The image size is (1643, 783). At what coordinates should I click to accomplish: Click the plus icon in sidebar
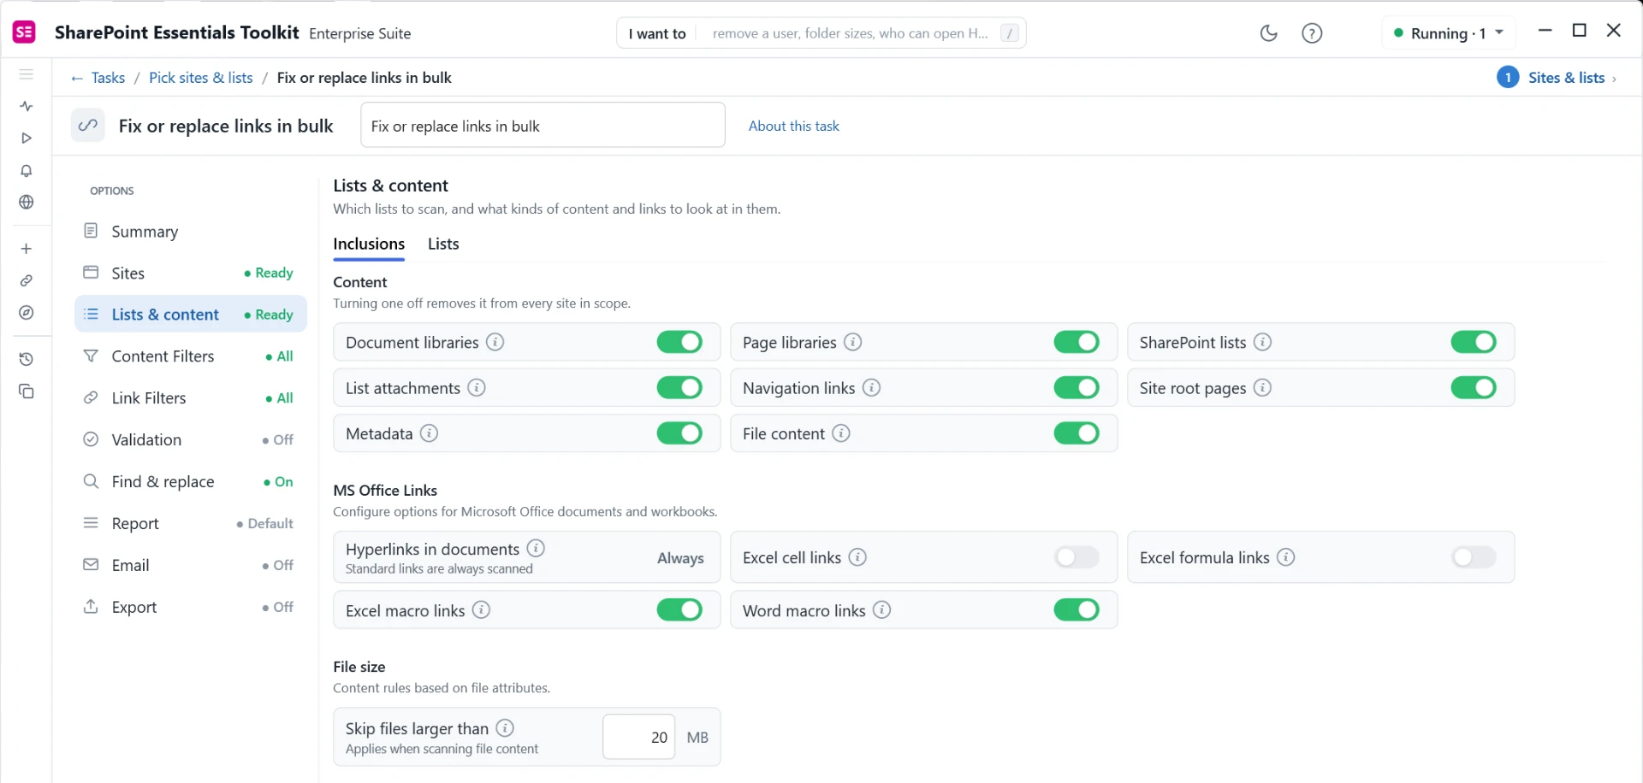(27, 249)
